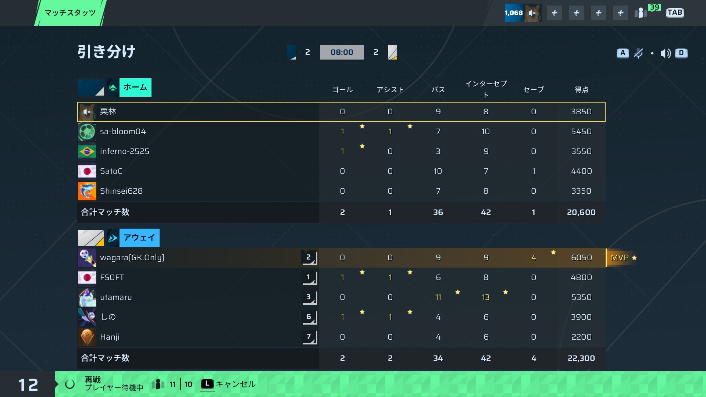Click the third empty party slot plus
This screenshot has height=397, width=706.
(598, 13)
